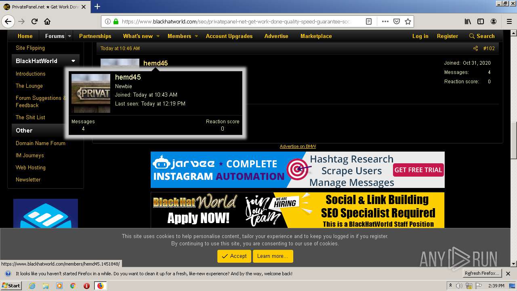Open Site Flipping forum link

[x=30, y=48]
